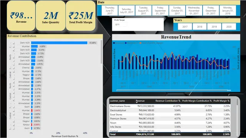Click the ₹49,644,189.00 revenue cell
Viewport: 246px width, 138px height.
[146, 110]
